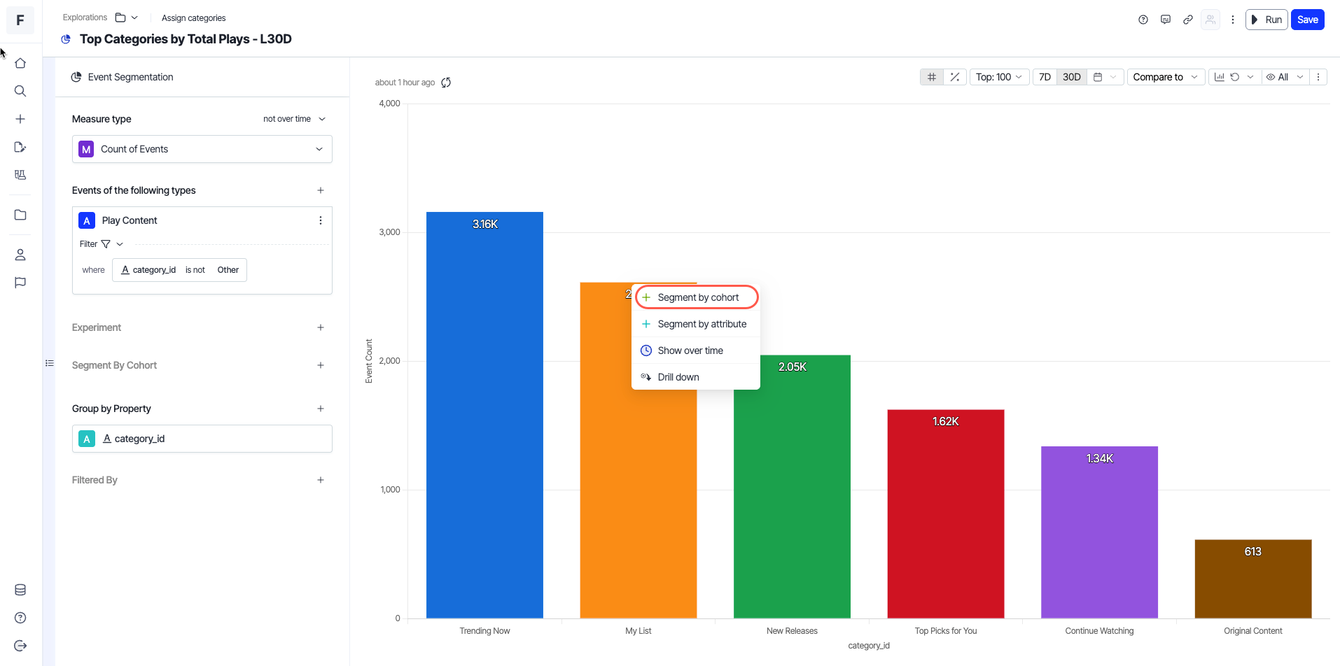Image resolution: width=1340 pixels, height=666 pixels.
Task: Open the data sources database icon
Action: point(20,590)
